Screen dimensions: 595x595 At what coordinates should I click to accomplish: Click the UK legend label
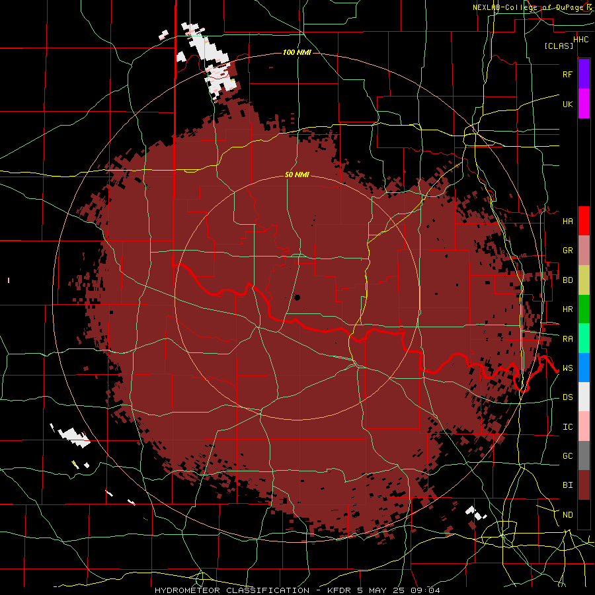coord(567,104)
